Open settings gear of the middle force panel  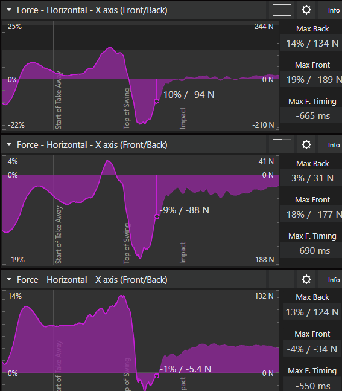[x=306, y=144]
